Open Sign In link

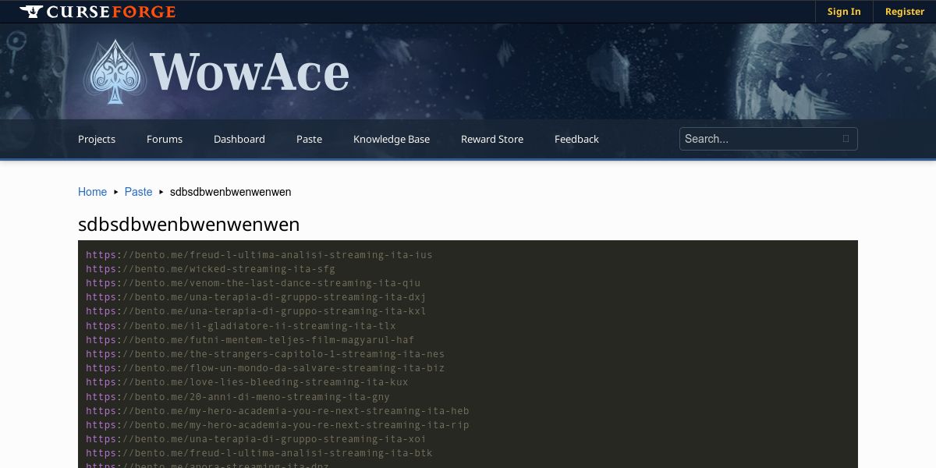844,12
